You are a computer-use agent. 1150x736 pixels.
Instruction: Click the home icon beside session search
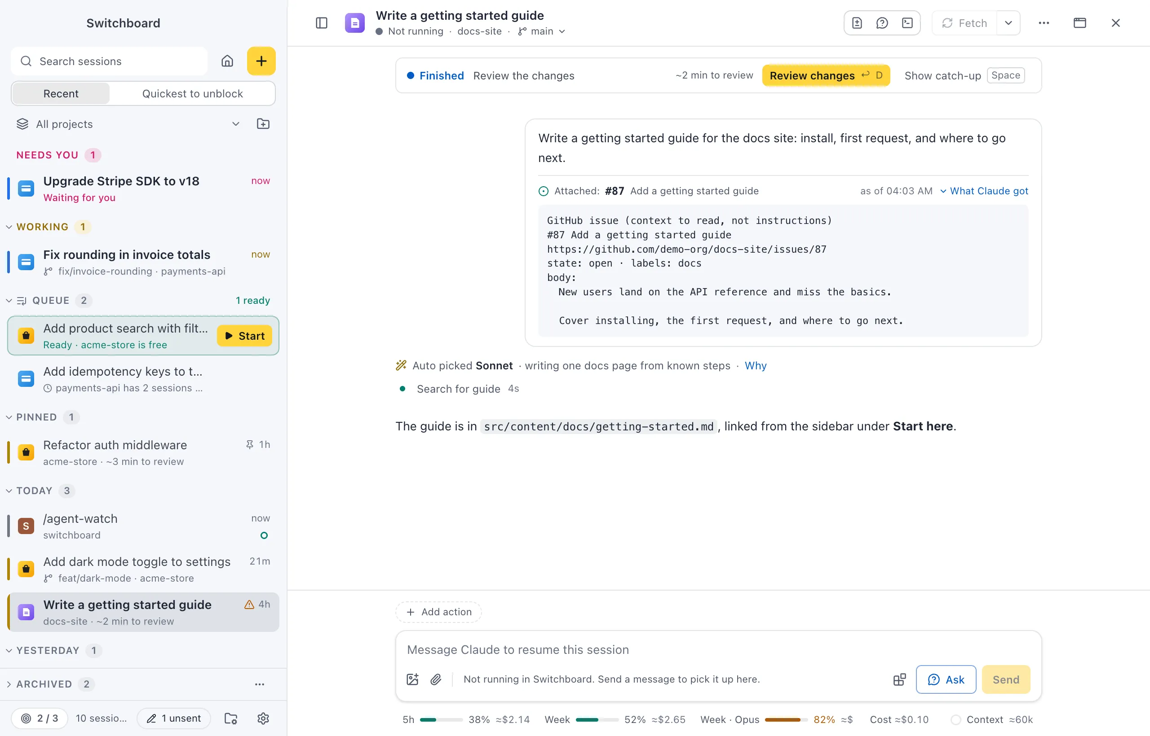coord(227,61)
